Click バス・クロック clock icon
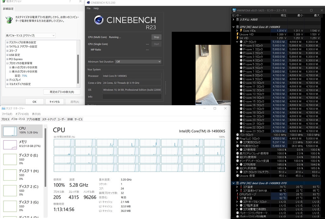This screenshot has width=325, height=219. point(237,135)
